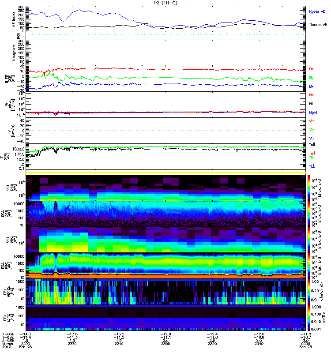Click the Kyoto AE legend label

point(317,11)
